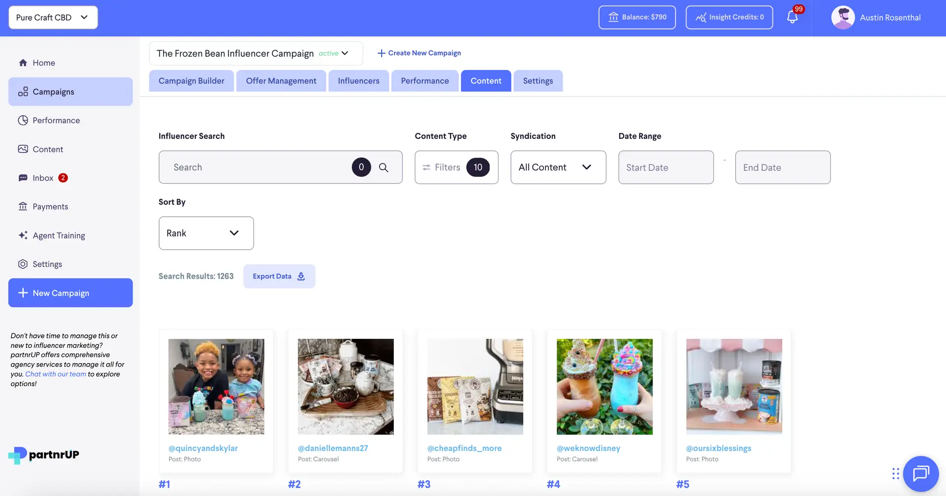Click the Settings gear icon in sidebar

pos(23,264)
